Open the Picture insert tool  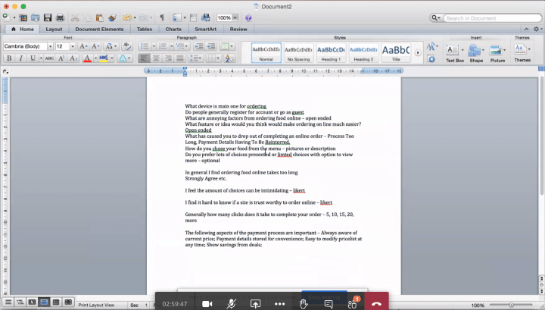pos(497,52)
